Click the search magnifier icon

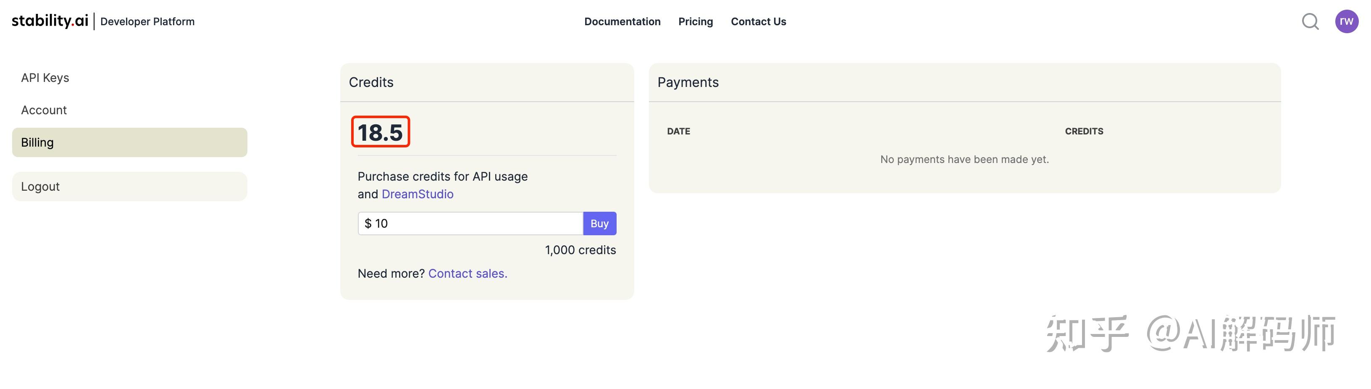[x=1310, y=21]
